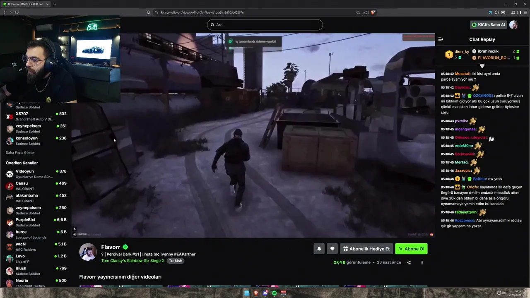Open the Videoyun recommended channel
Screen dimensions: 530x298
pos(36,174)
